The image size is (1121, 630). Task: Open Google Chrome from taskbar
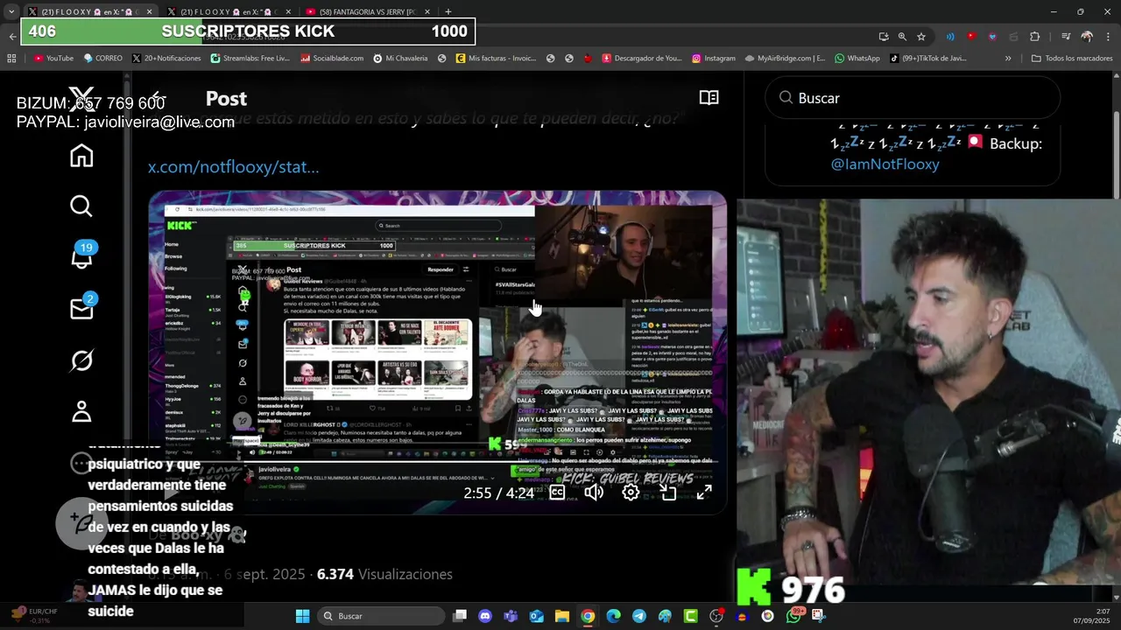click(588, 616)
